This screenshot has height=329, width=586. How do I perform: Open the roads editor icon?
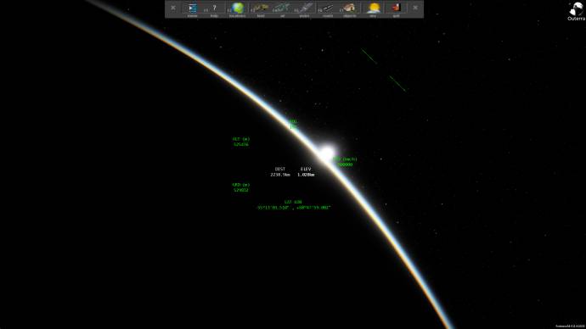(327, 8)
